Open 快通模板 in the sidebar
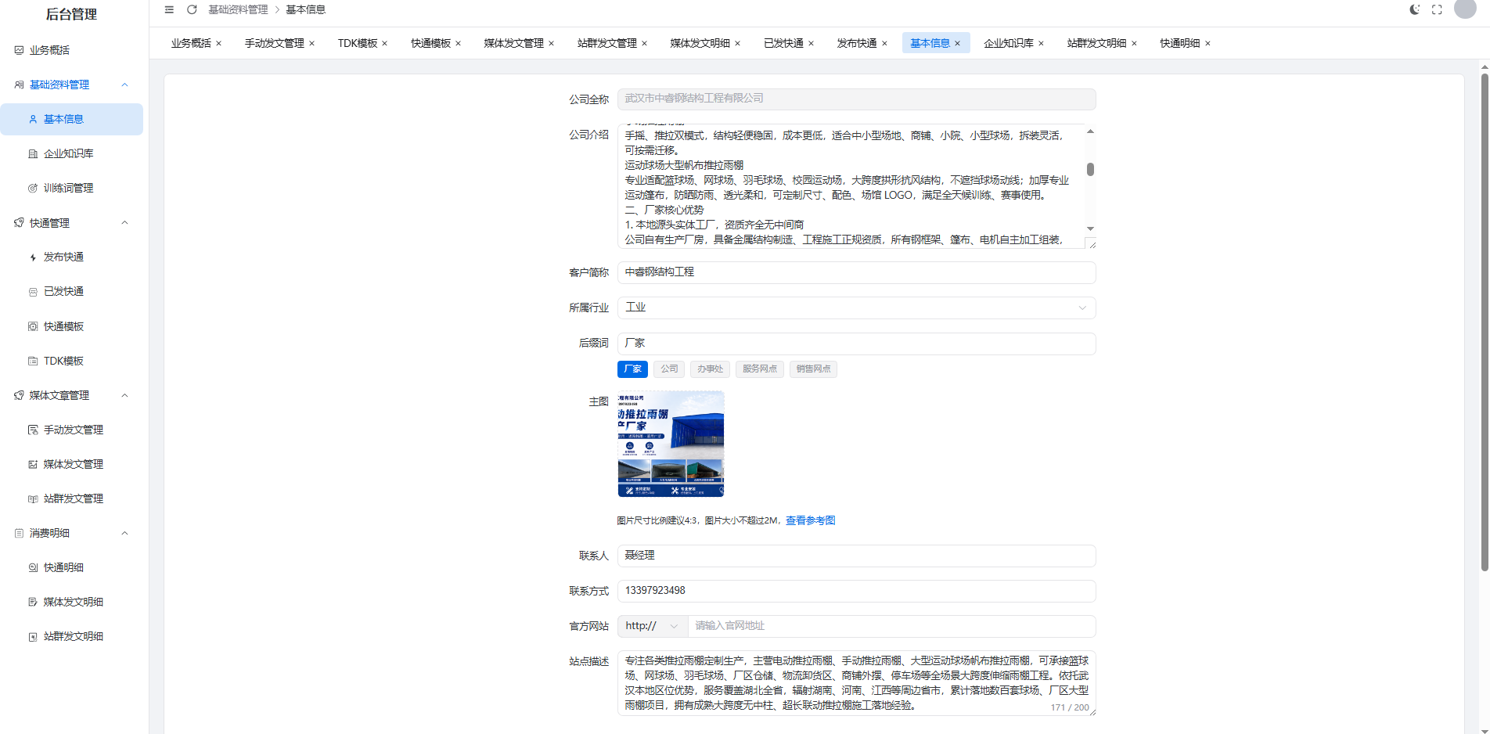The width and height of the screenshot is (1490, 734). (x=71, y=326)
